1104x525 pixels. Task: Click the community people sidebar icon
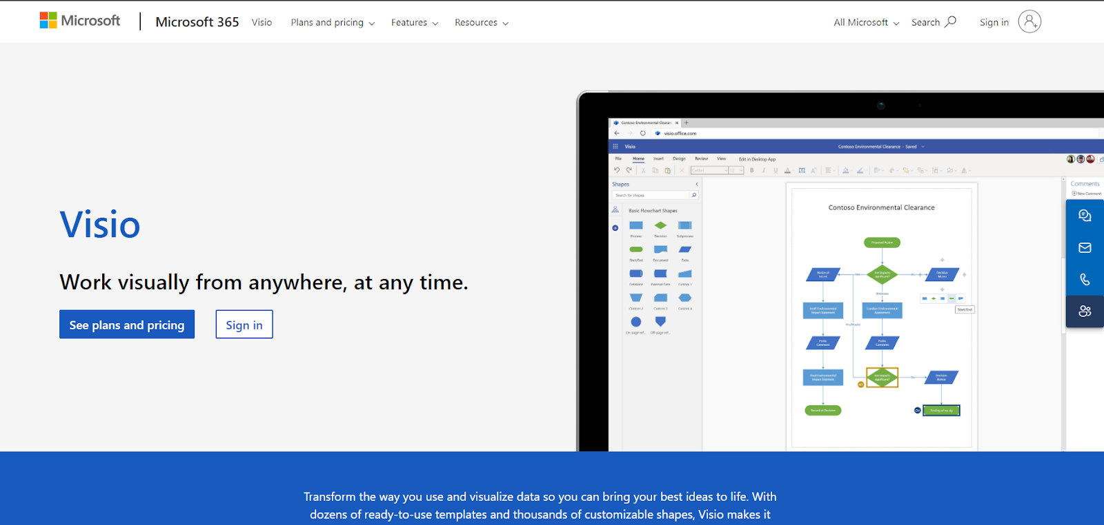tap(1085, 311)
